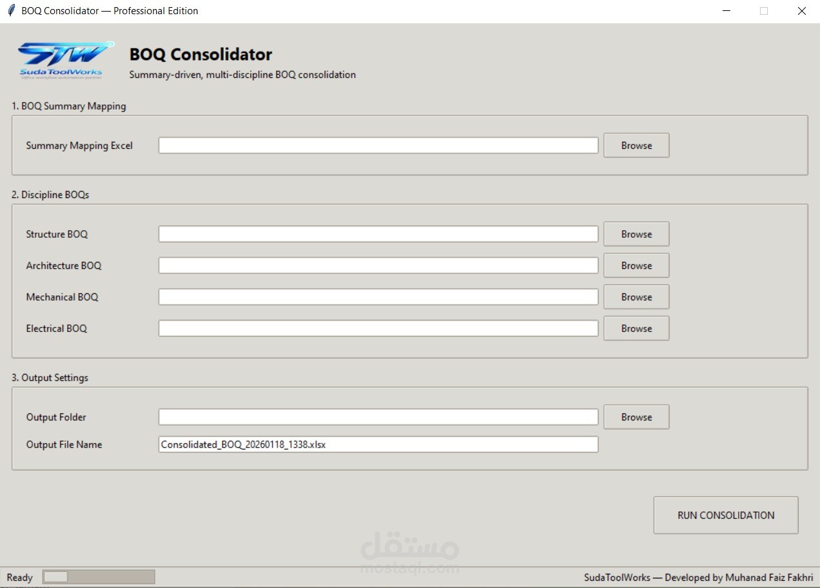This screenshot has height=588, width=820.
Task: Click the progress bar in status bar
Action: 99,577
